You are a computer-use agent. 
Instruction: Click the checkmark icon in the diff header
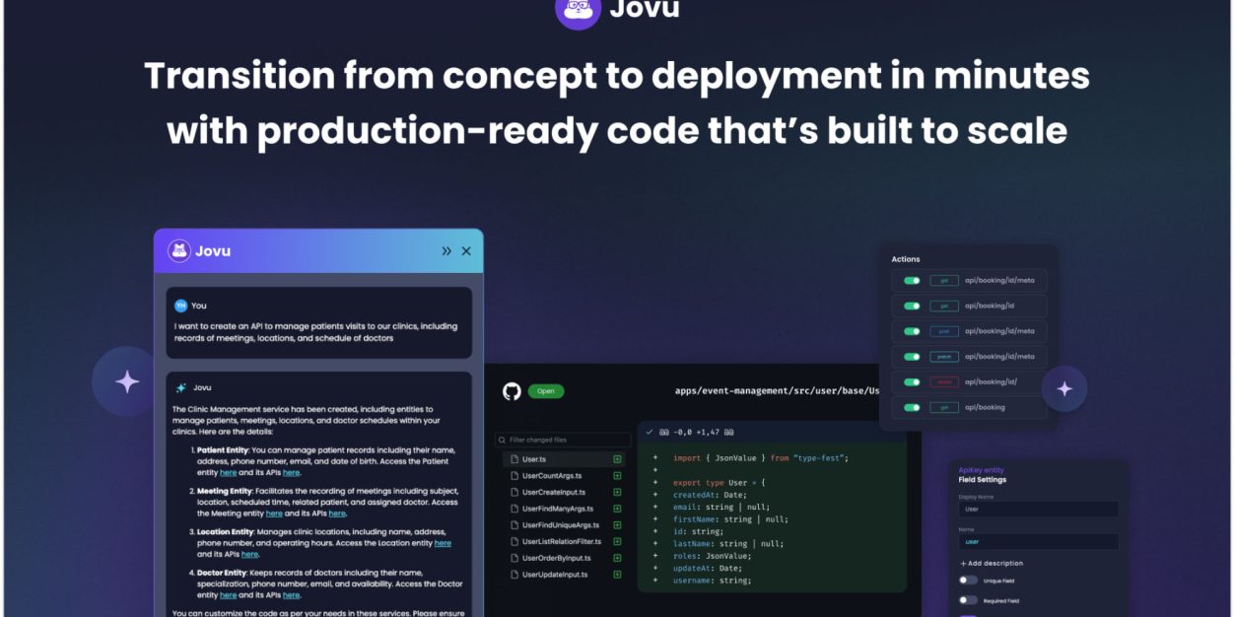[650, 432]
